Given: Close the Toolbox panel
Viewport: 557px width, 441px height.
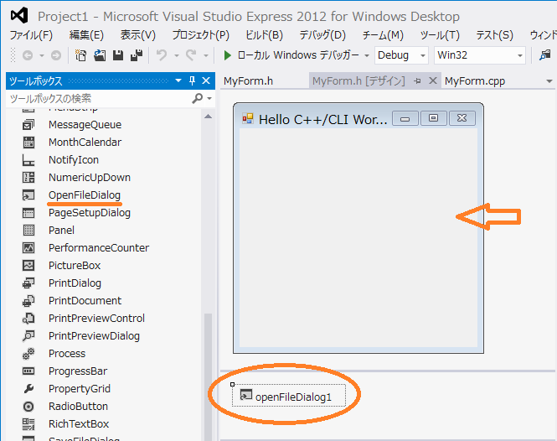Looking at the screenshot, I should coord(206,80).
